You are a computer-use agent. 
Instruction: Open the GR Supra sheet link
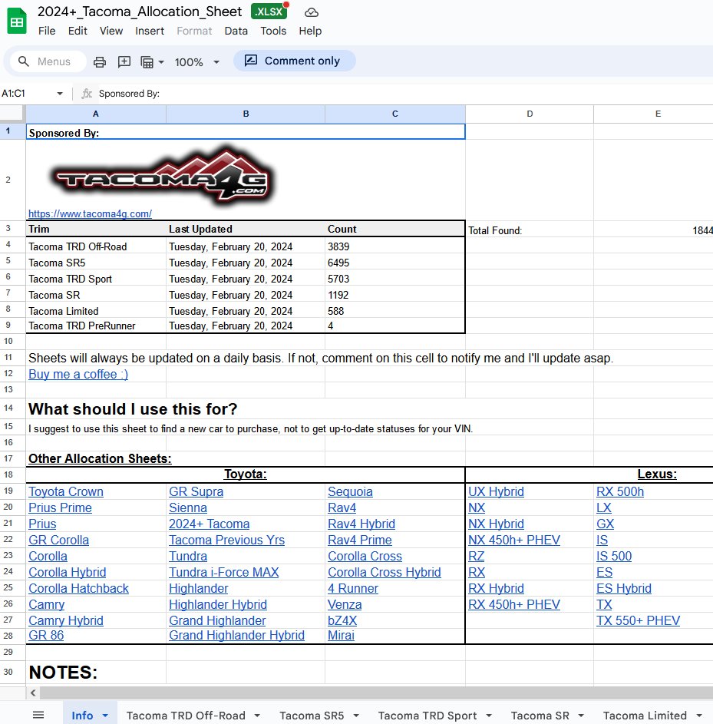click(x=196, y=491)
